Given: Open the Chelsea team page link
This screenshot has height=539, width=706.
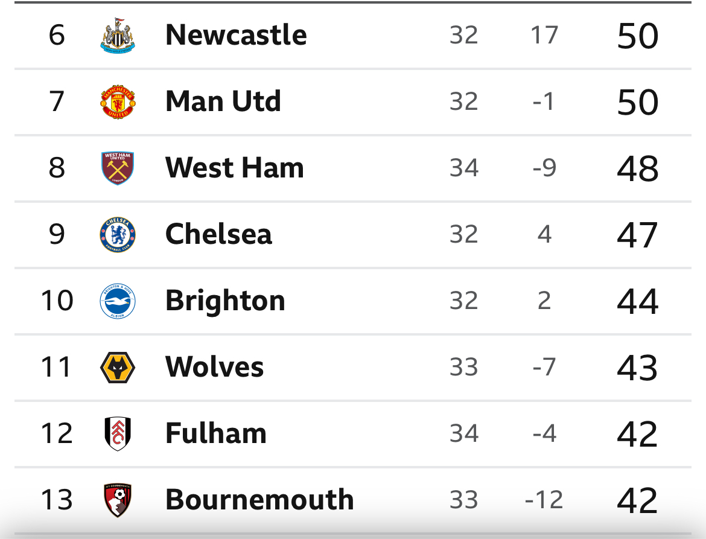Looking at the screenshot, I should tap(219, 234).
